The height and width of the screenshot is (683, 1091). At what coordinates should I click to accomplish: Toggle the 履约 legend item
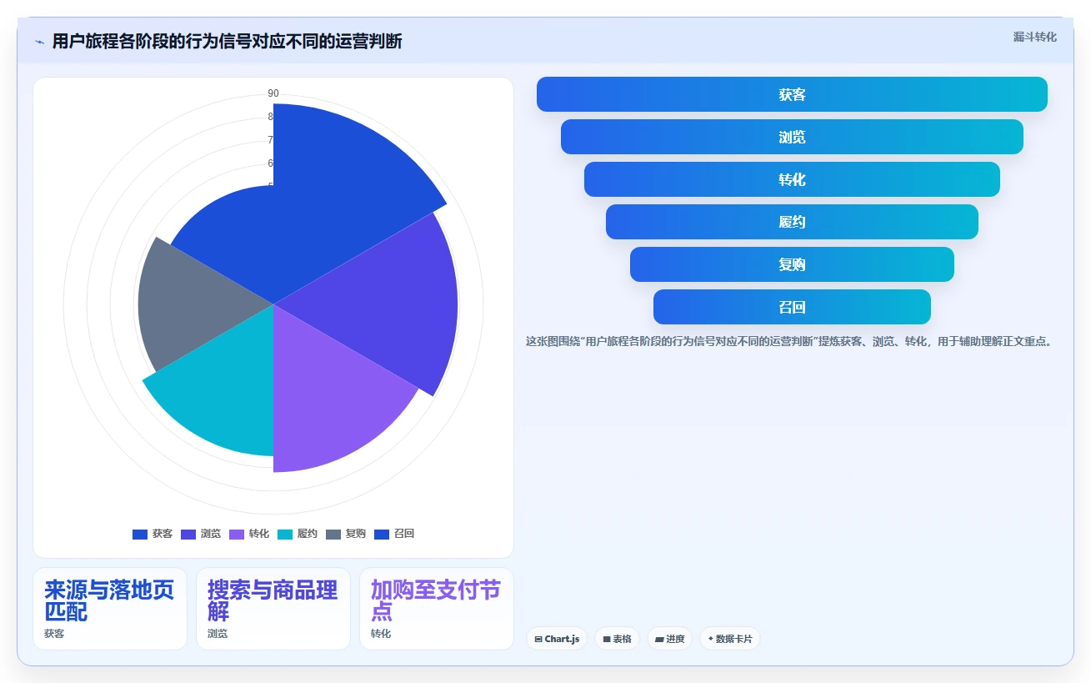pos(298,534)
